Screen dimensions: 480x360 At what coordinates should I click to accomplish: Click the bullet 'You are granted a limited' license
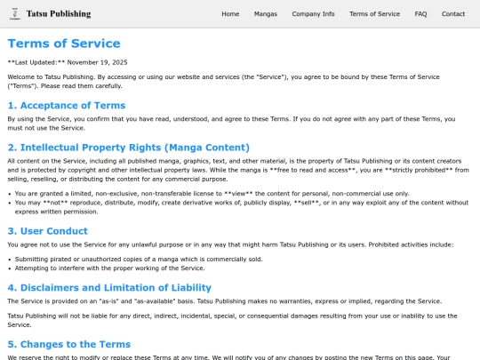click(212, 194)
